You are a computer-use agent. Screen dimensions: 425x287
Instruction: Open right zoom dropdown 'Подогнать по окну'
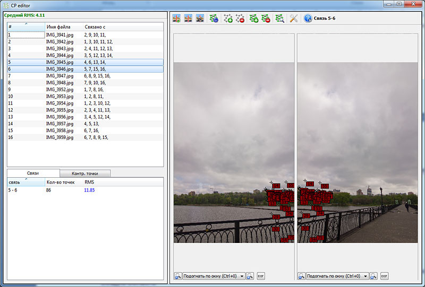click(337, 276)
